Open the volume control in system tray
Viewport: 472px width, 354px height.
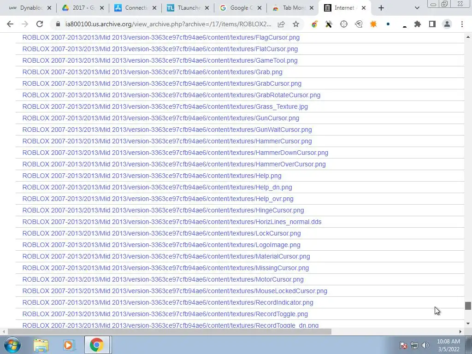coord(425,345)
